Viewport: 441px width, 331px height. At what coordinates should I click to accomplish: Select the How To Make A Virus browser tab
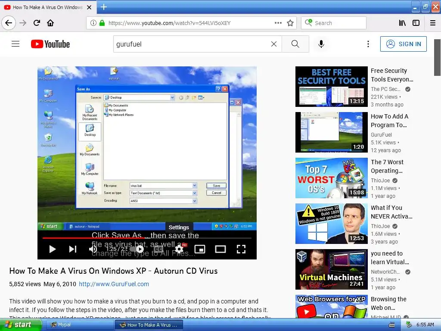(48, 7)
